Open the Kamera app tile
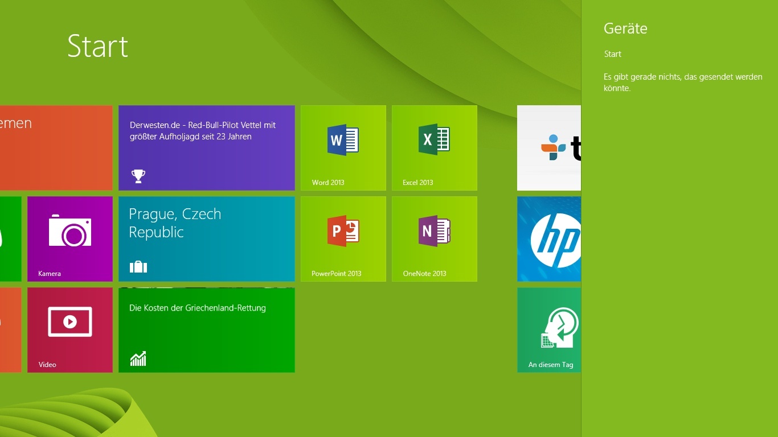The image size is (778, 437). point(69,239)
